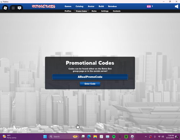This screenshot has width=180, height=140.
Task: Open the Rules submenu item
Action: point(94,11)
